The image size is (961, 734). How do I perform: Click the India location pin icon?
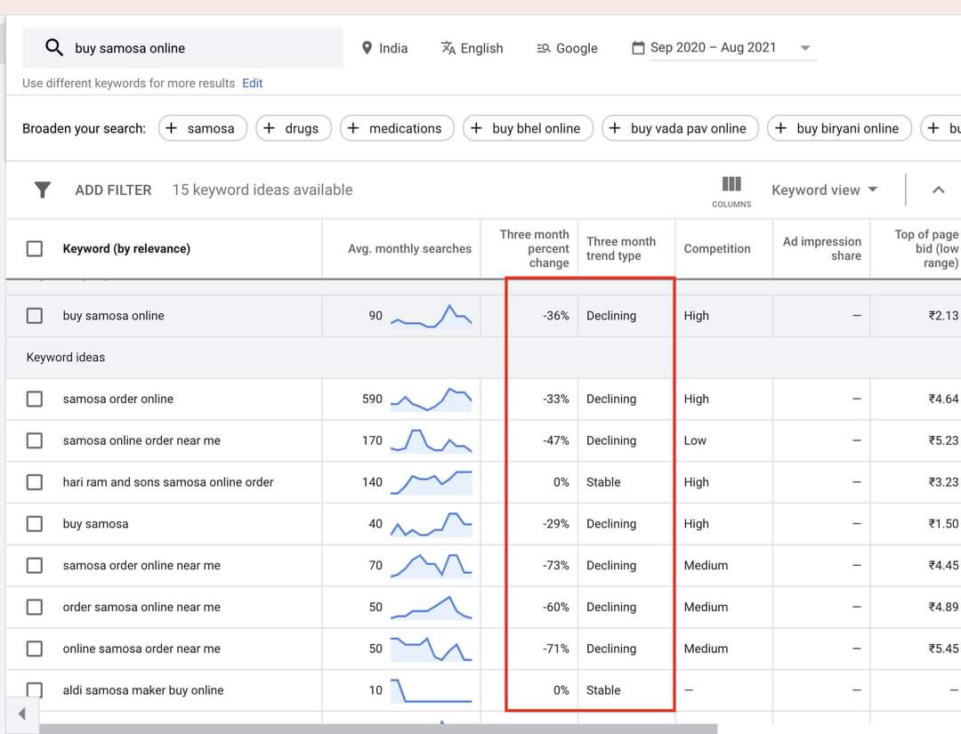tap(367, 48)
